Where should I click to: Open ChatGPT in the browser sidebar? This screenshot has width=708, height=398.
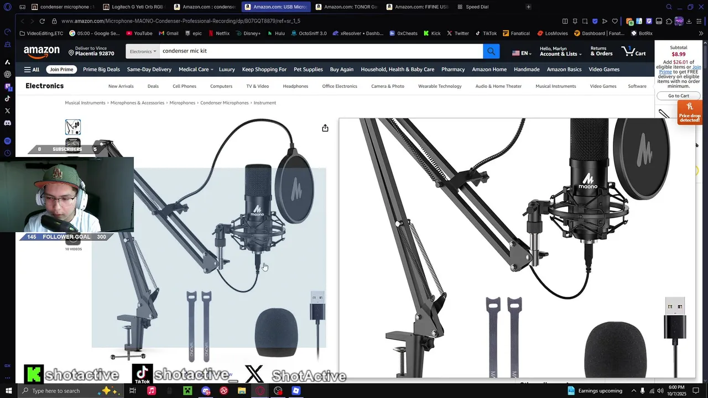(7, 74)
